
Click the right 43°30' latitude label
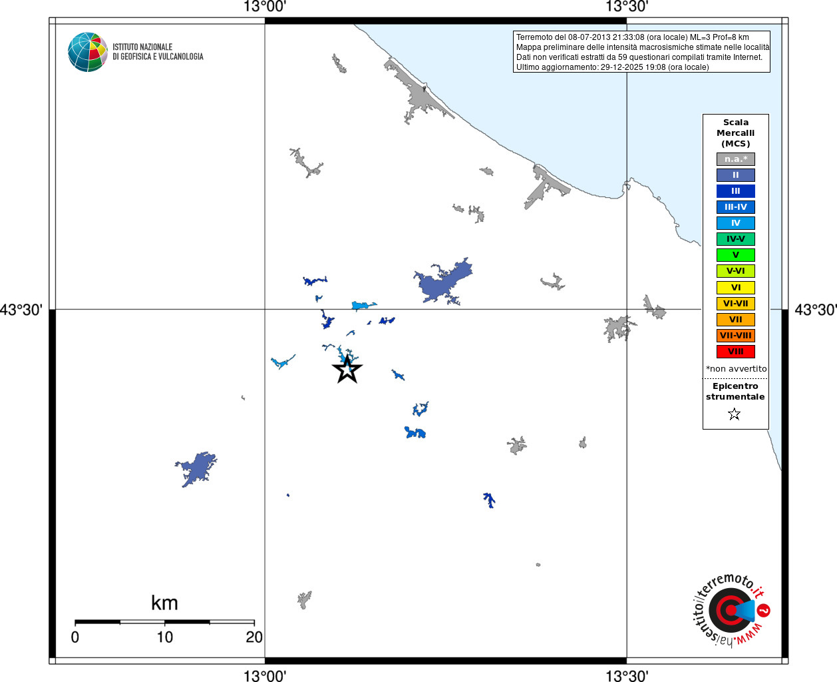click(816, 310)
